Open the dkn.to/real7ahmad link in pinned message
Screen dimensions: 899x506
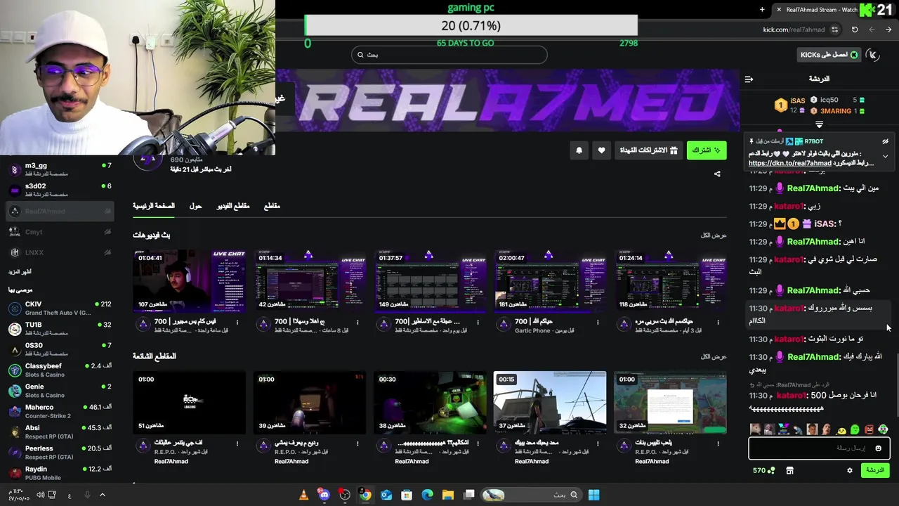pyautogui.click(x=790, y=163)
